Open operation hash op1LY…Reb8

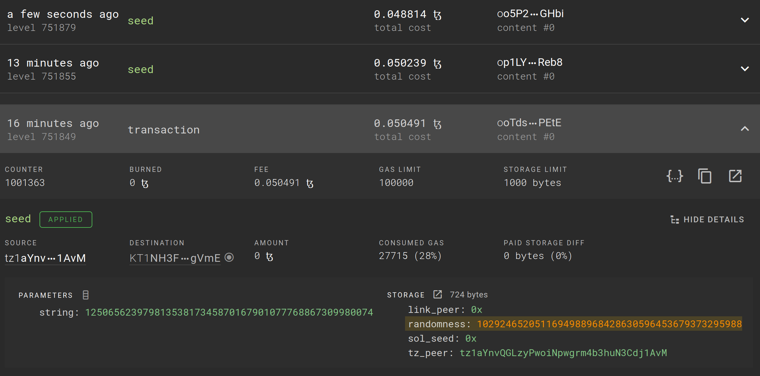529,62
